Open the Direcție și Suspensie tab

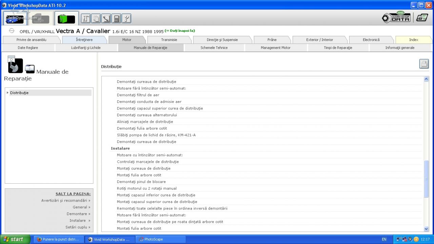pos(222,40)
